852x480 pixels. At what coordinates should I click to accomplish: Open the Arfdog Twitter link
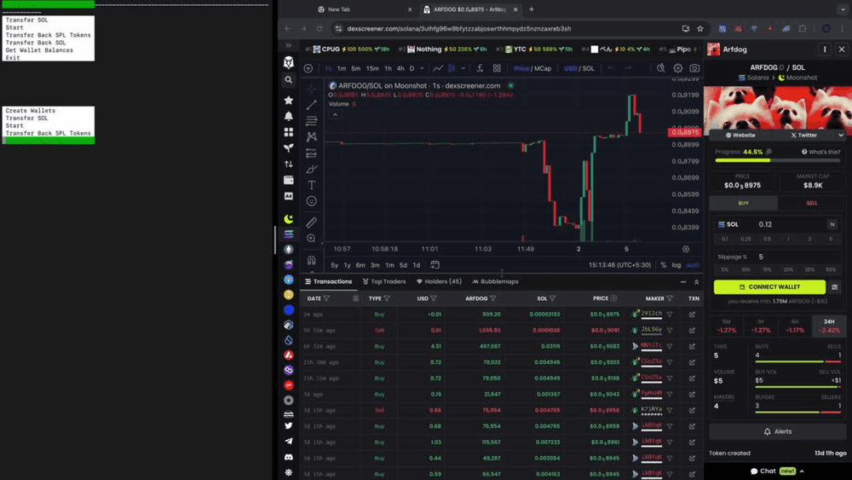point(803,135)
